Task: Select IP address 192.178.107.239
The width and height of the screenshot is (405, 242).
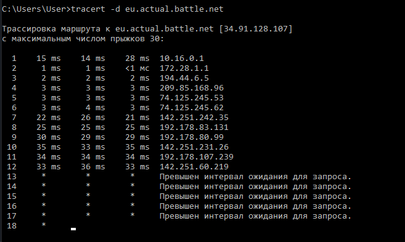Action: (x=196, y=157)
